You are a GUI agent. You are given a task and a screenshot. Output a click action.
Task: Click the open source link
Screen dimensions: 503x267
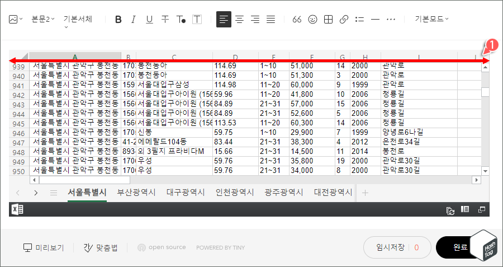162,247
